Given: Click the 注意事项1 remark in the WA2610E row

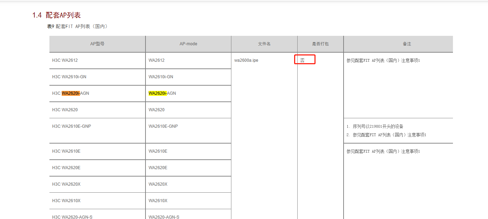Looking at the screenshot, I should (383, 151).
